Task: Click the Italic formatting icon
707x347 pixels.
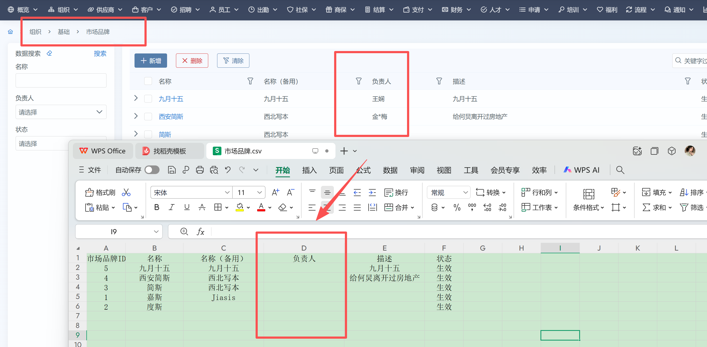Action: coord(172,207)
